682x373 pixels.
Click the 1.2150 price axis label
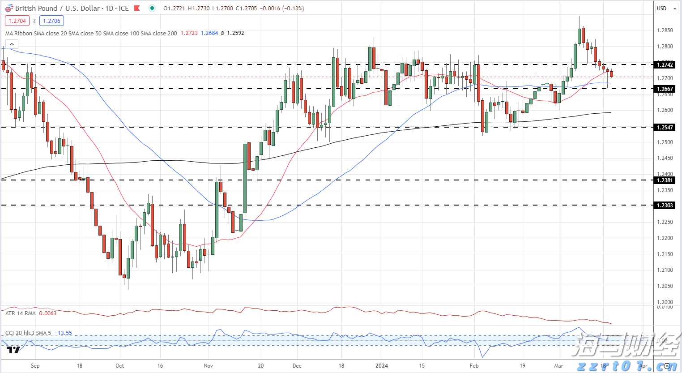tap(665, 254)
